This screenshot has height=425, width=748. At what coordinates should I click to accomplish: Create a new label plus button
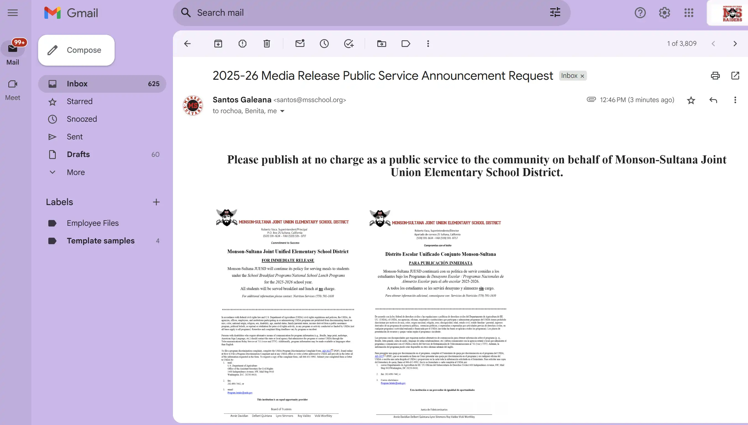pos(156,202)
